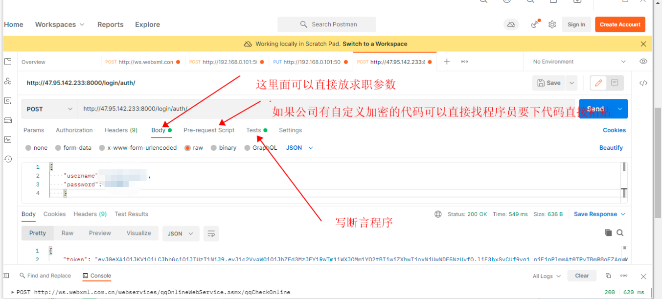Toggle response line wrap icon
This screenshot has width=662, height=299.
pyautogui.click(x=211, y=233)
